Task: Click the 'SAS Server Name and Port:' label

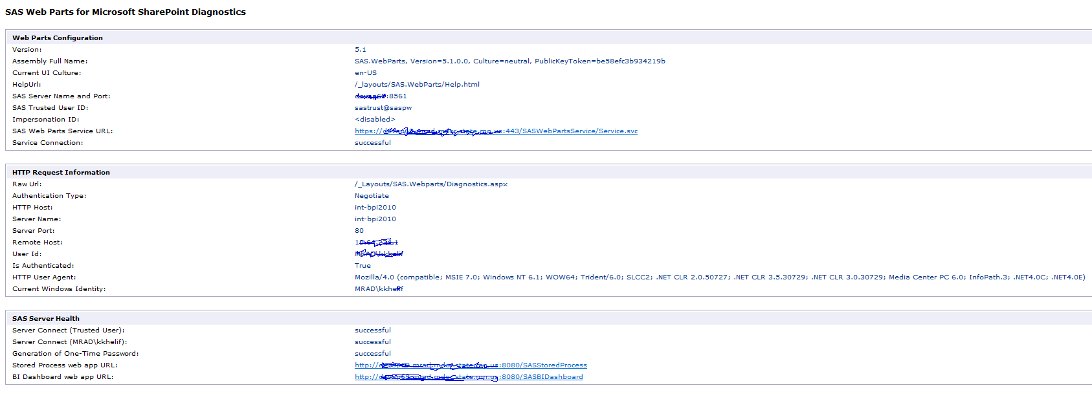Action: click(61, 96)
